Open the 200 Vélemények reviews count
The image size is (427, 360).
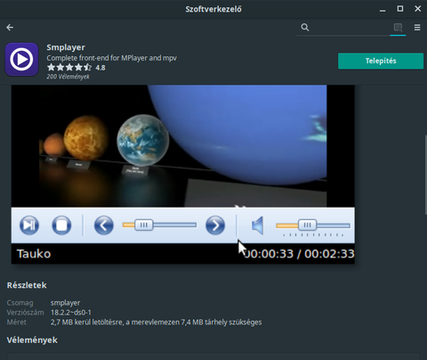pyautogui.click(x=68, y=77)
